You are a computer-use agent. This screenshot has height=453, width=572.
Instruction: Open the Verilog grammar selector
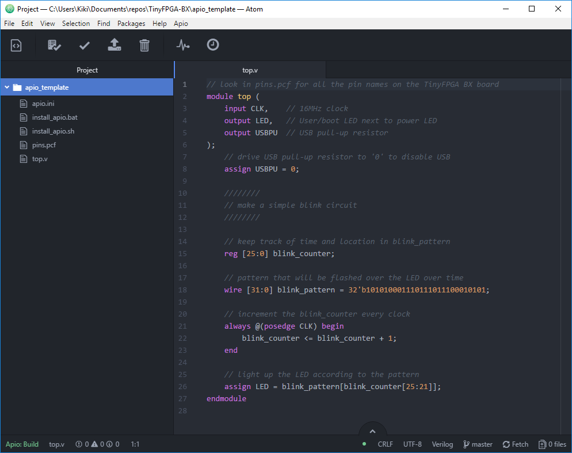[x=442, y=444]
